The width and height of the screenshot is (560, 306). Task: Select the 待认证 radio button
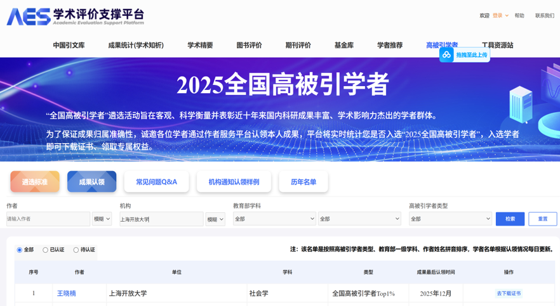pos(76,250)
